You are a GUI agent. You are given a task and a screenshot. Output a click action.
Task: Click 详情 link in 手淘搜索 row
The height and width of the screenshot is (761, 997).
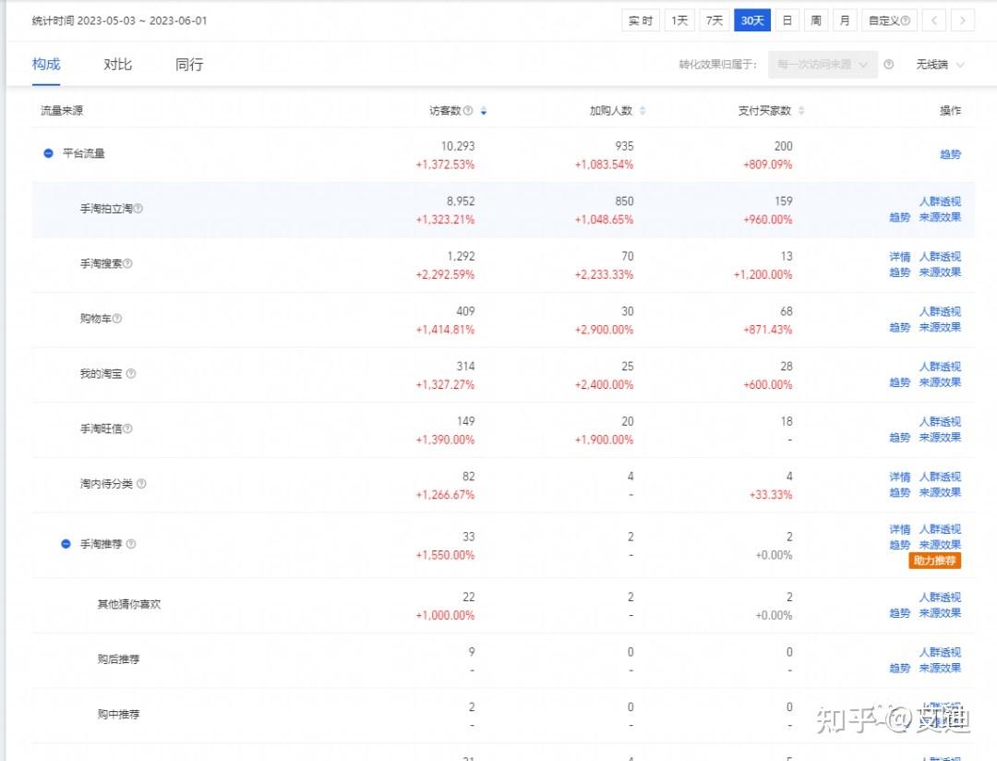900,257
